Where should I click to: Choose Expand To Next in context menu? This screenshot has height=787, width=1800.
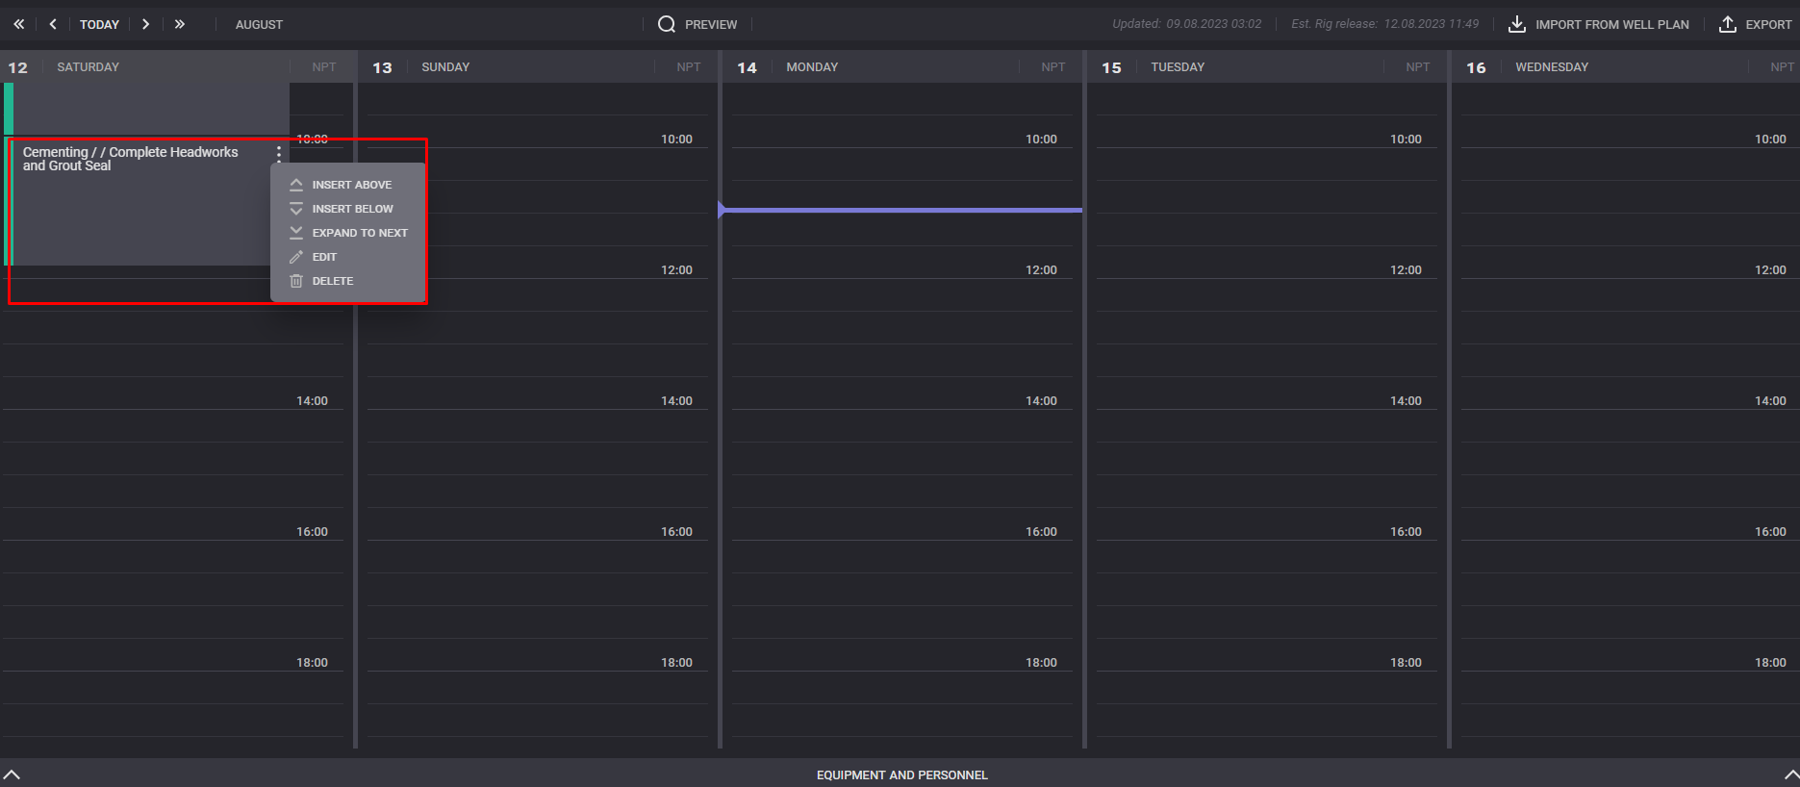tap(359, 233)
